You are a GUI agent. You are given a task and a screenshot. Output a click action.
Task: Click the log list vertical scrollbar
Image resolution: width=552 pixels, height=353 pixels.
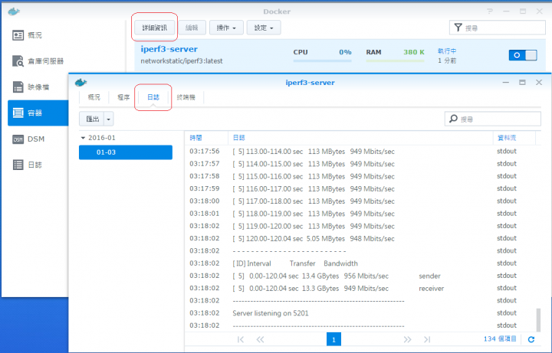point(538,319)
